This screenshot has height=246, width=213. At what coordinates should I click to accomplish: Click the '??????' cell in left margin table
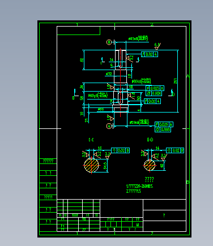pyautogui.click(x=48, y=161)
